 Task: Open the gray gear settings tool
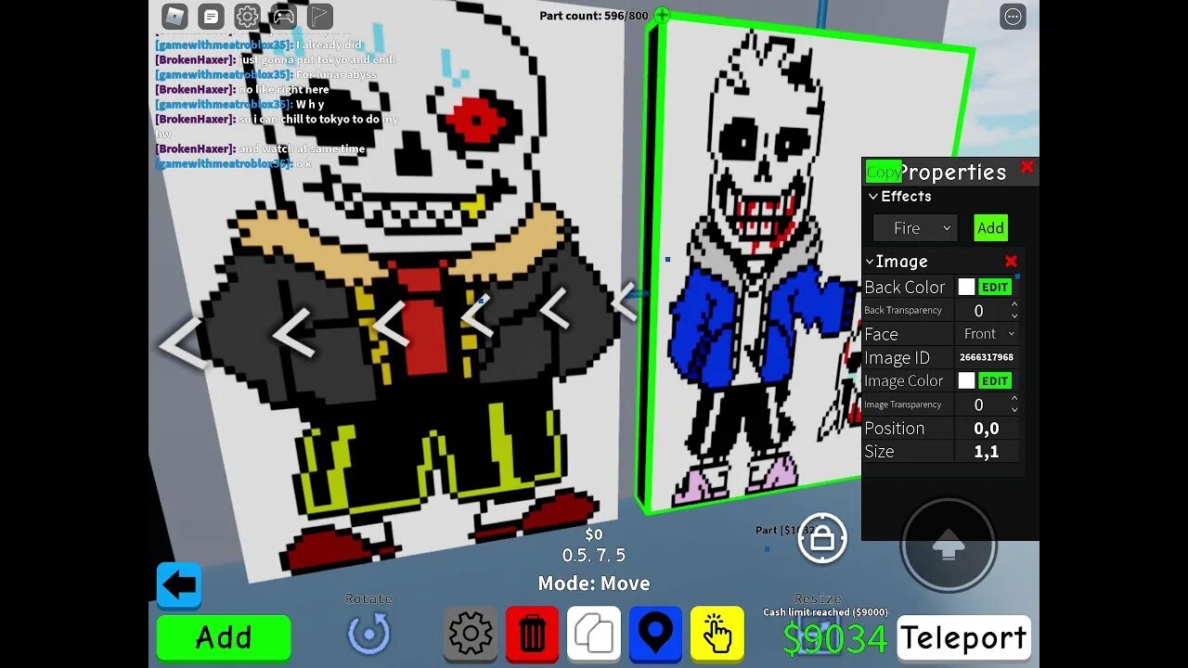(x=471, y=634)
